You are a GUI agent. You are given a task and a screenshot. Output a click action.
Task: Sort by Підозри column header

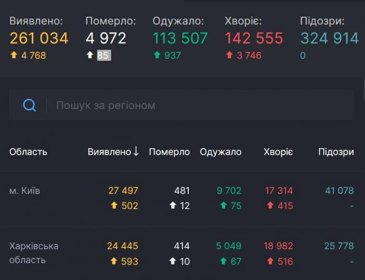336,152
